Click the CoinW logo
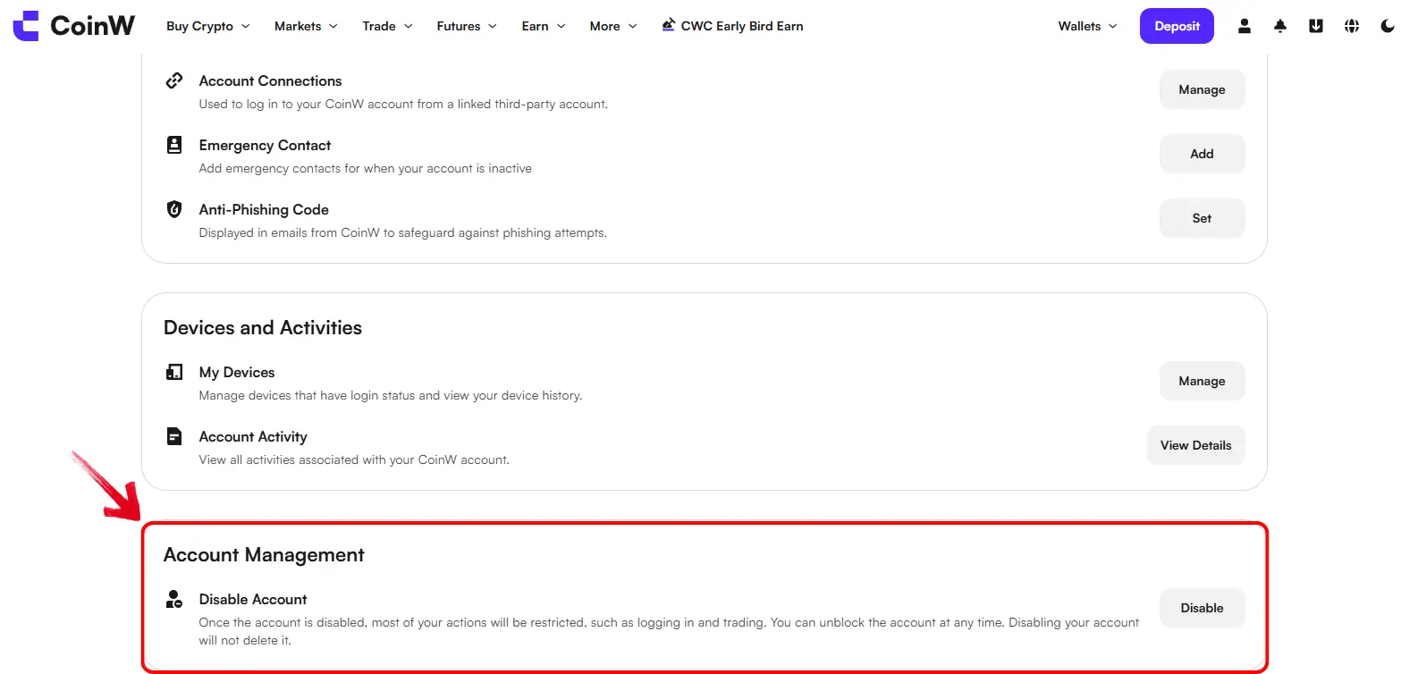 click(x=74, y=26)
